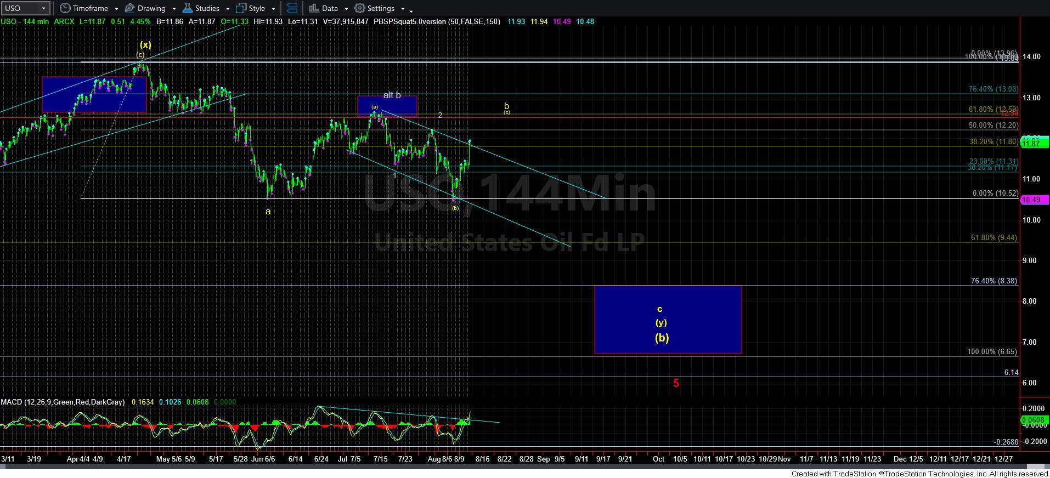Click the -0.2680 MACD axis value
1050x478 pixels.
[1006, 442]
